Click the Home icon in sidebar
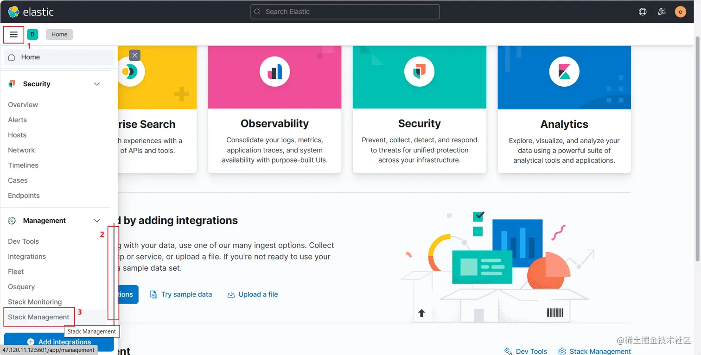701x355 pixels. (x=12, y=57)
